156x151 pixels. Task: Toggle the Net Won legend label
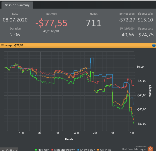click(44, 150)
